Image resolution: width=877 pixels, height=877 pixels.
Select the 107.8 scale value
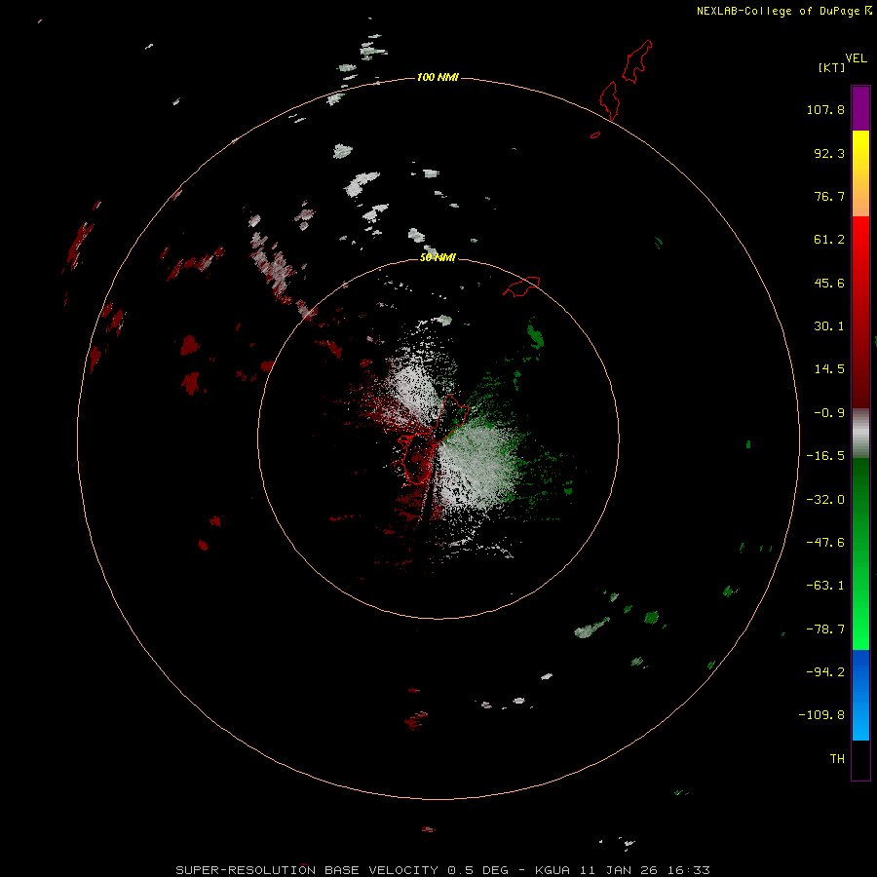click(x=825, y=109)
